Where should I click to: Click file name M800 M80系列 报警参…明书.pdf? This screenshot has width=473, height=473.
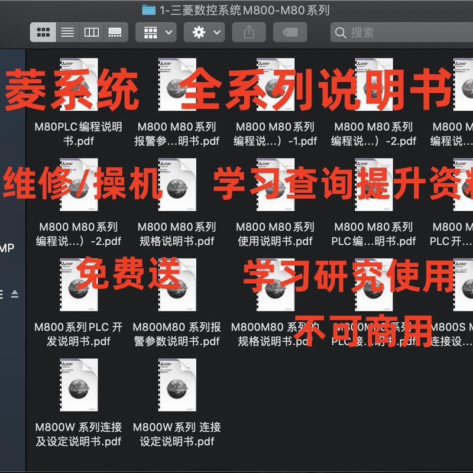coord(177,134)
